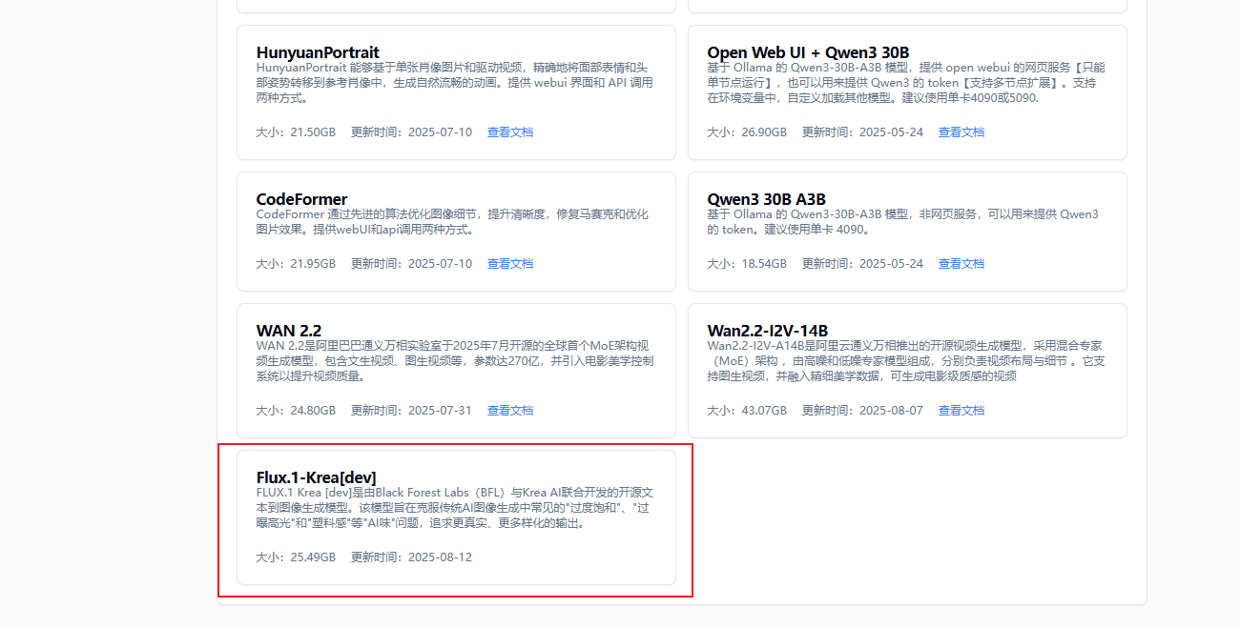Click the CodeFormer title

coord(301,199)
